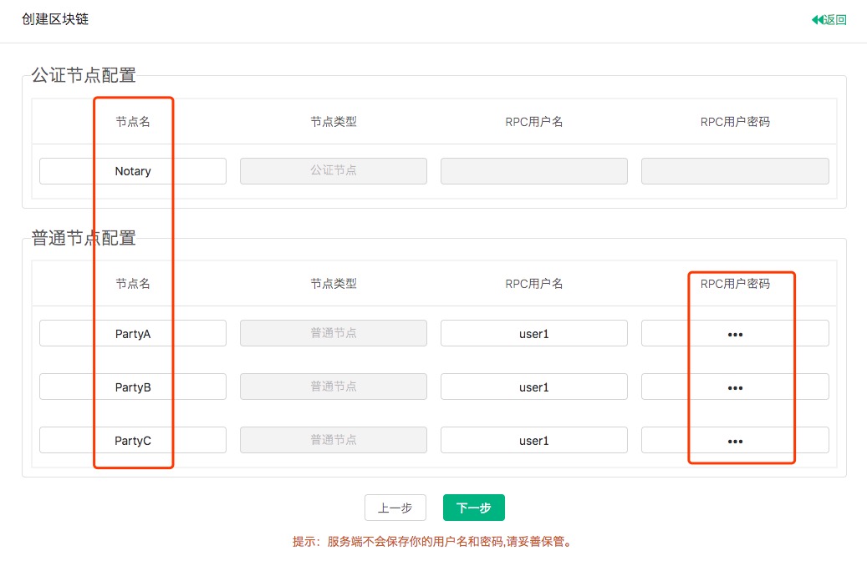Click the 返回 back arrow icon

[817, 20]
